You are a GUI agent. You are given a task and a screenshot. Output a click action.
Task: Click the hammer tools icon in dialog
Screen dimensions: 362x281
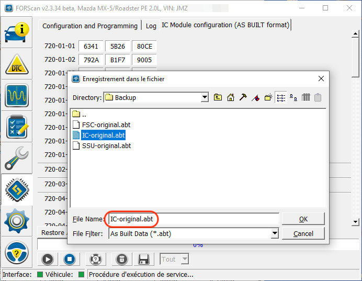pyautogui.click(x=243, y=97)
